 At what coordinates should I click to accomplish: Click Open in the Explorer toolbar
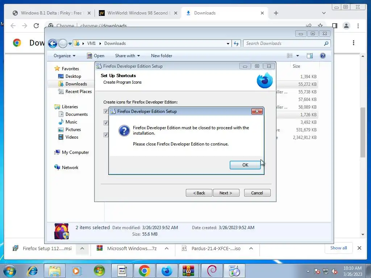pyautogui.click(x=96, y=55)
